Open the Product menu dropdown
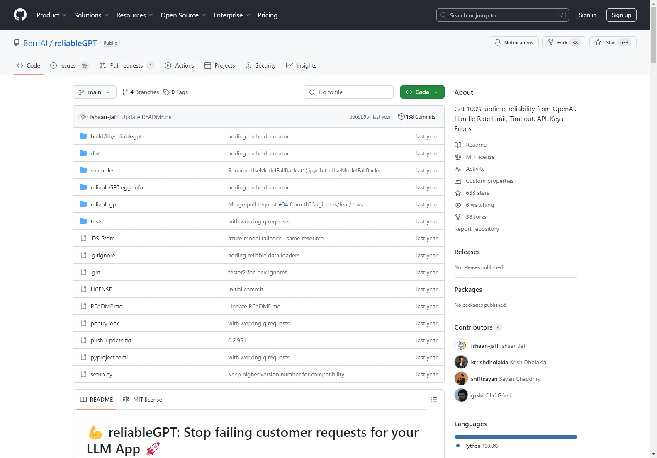The height and width of the screenshot is (458, 657). [51, 15]
